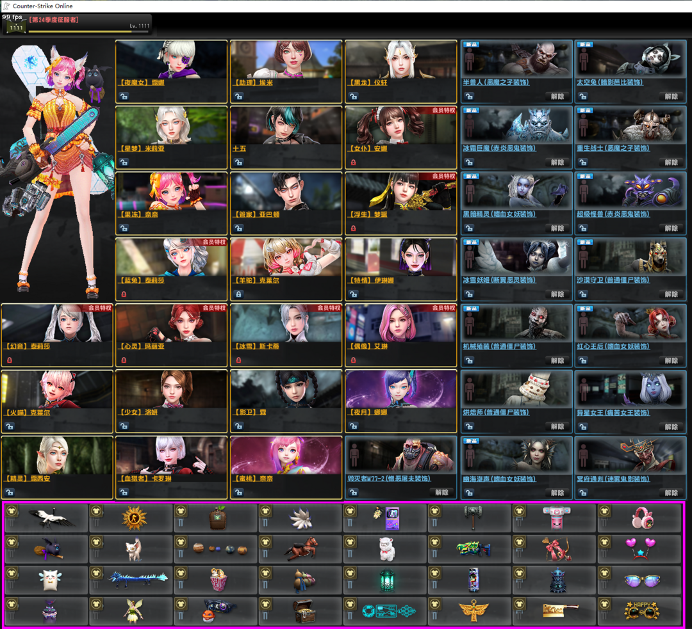The height and width of the screenshot is (629, 692).
Task: Select the teal glowing lantern item
Action: pos(386,580)
